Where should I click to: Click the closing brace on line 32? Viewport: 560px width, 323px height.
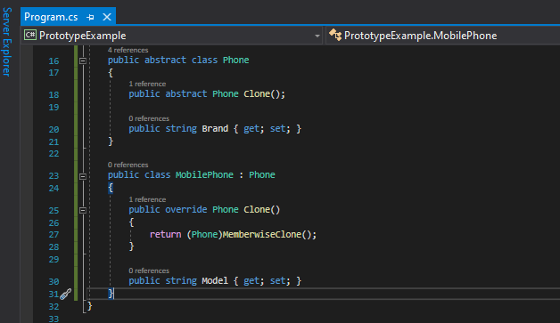point(90,306)
